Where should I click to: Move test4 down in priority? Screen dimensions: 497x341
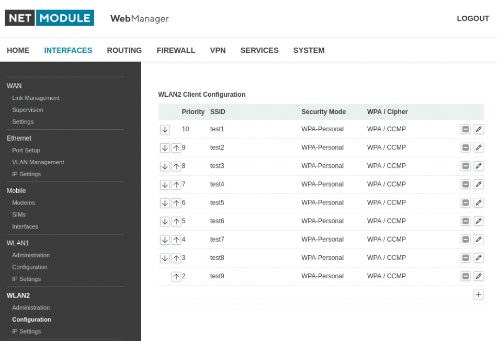coord(165,185)
